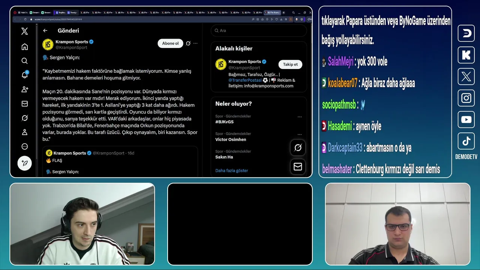The image size is (480, 270).
Task: Click chat username Darkcaptain33
Action: (x=345, y=148)
